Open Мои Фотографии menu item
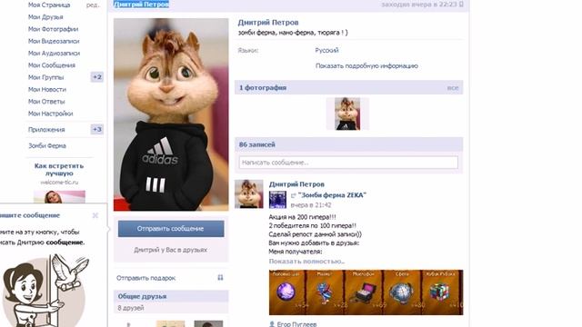 (x=53, y=29)
